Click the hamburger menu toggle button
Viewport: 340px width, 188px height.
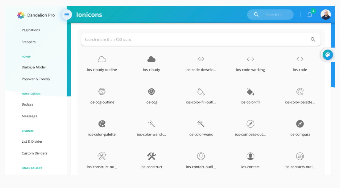67,15
